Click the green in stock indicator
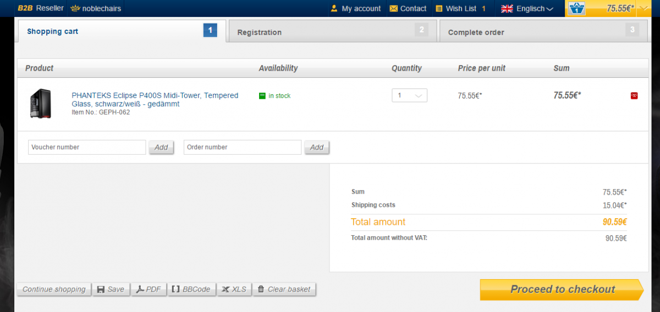 tap(262, 96)
